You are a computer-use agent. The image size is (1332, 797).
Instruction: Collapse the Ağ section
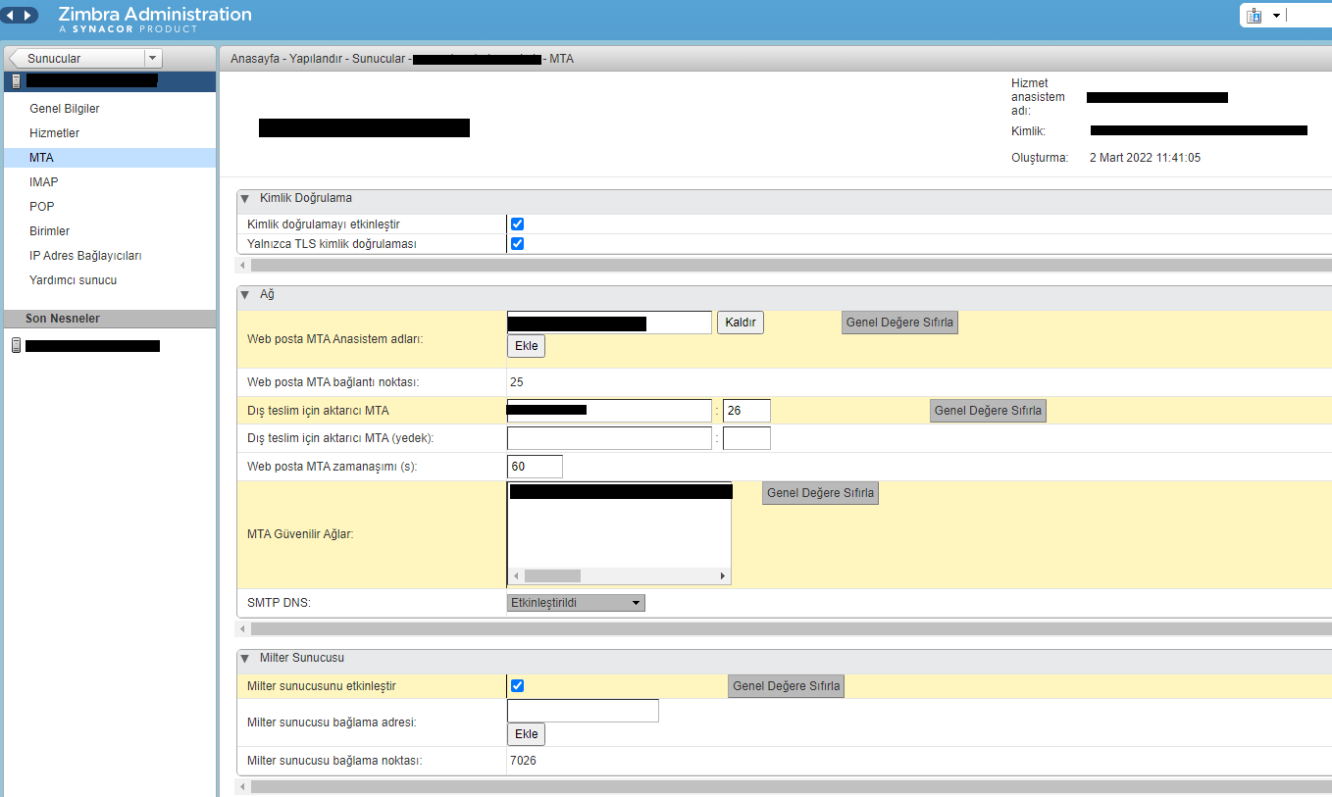click(245, 294)
